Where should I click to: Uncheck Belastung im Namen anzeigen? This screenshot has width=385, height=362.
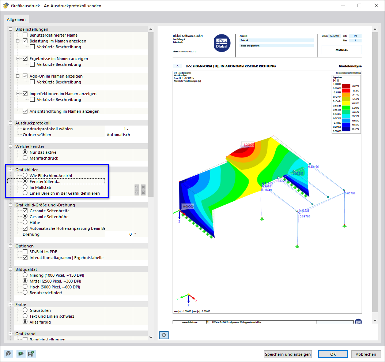click(25, 41)
